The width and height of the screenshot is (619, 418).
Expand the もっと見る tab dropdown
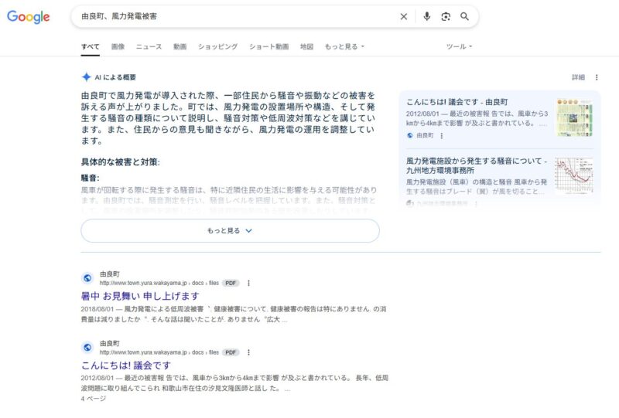[x=344, y=46]
